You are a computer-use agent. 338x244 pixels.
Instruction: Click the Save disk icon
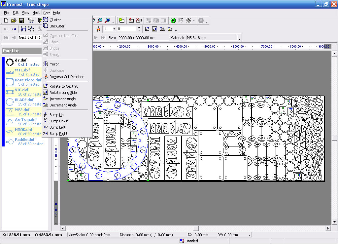point(21,20)
